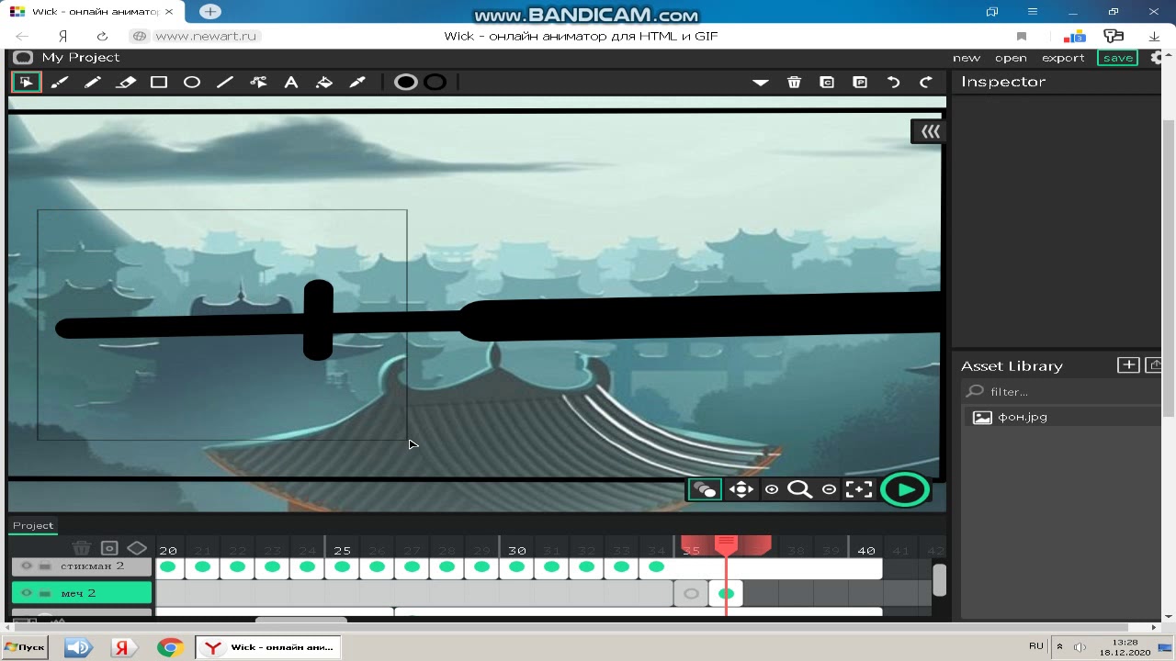Click the www.newart.ru address bar
This screenshot has width=1176, height=661.
(206, 36)
